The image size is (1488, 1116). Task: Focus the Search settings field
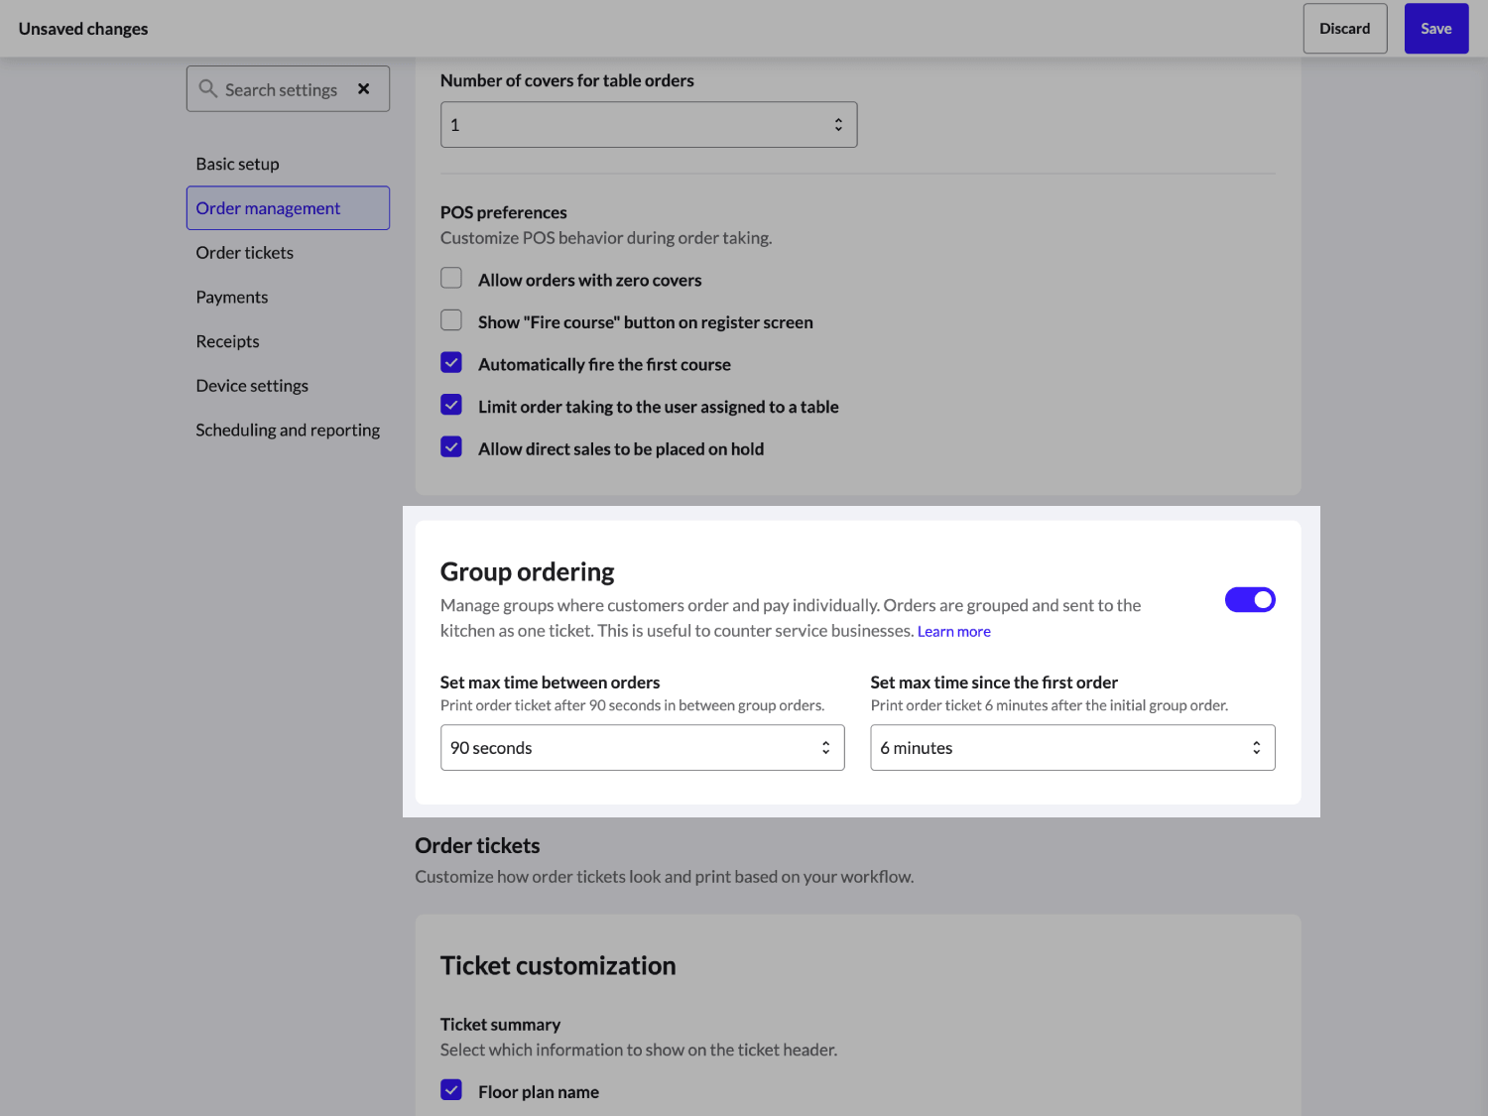(288, 89)
